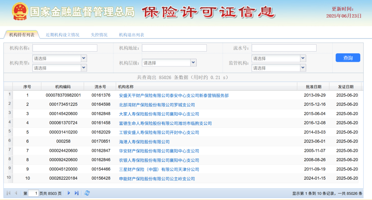Click 共查询出 85026 条数据 summary text
This screenshot has height=200, width=372.
pos(183,77)
